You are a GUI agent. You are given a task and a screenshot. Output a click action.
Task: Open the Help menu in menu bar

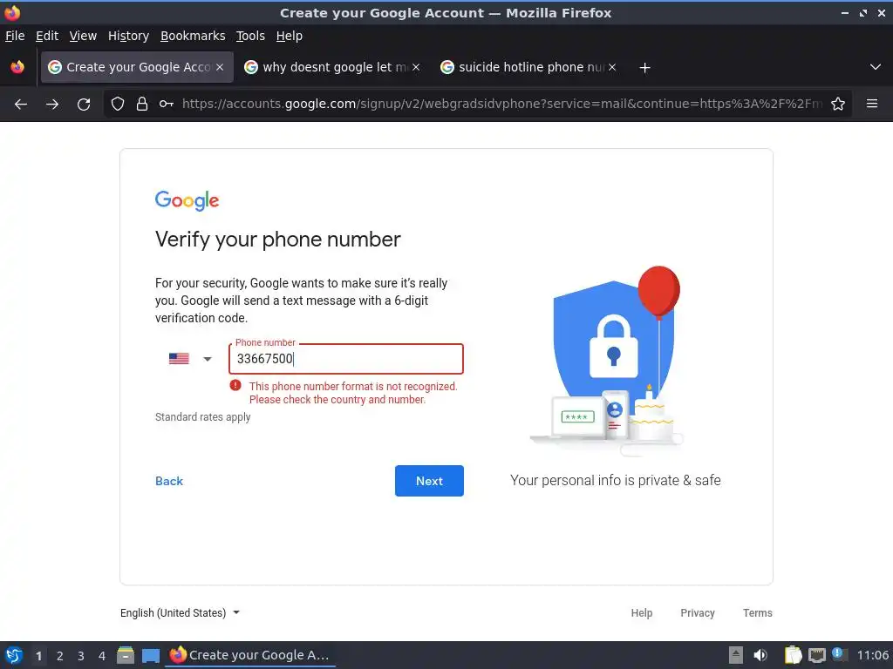click(x=290, y=36)
